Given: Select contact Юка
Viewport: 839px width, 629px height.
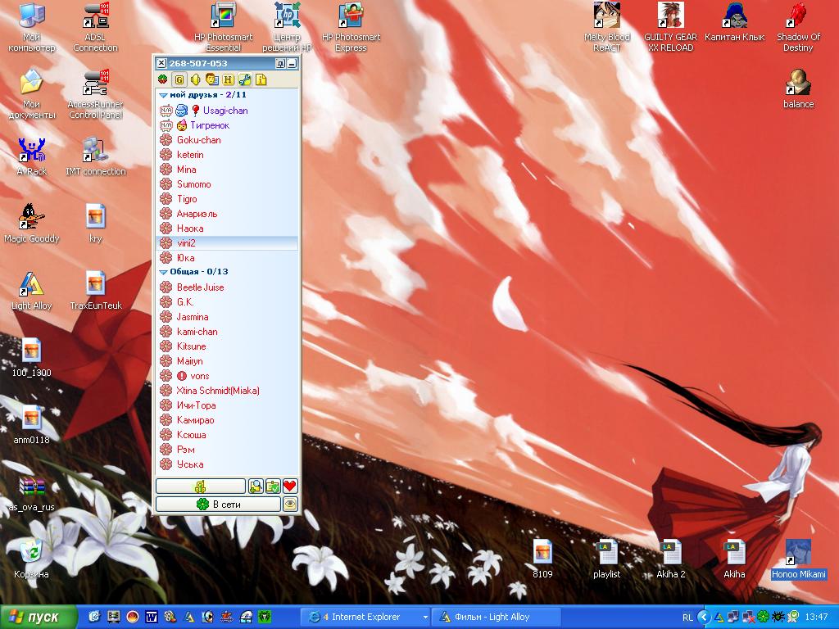Looking at the screenshot, I should coord(228,258).
